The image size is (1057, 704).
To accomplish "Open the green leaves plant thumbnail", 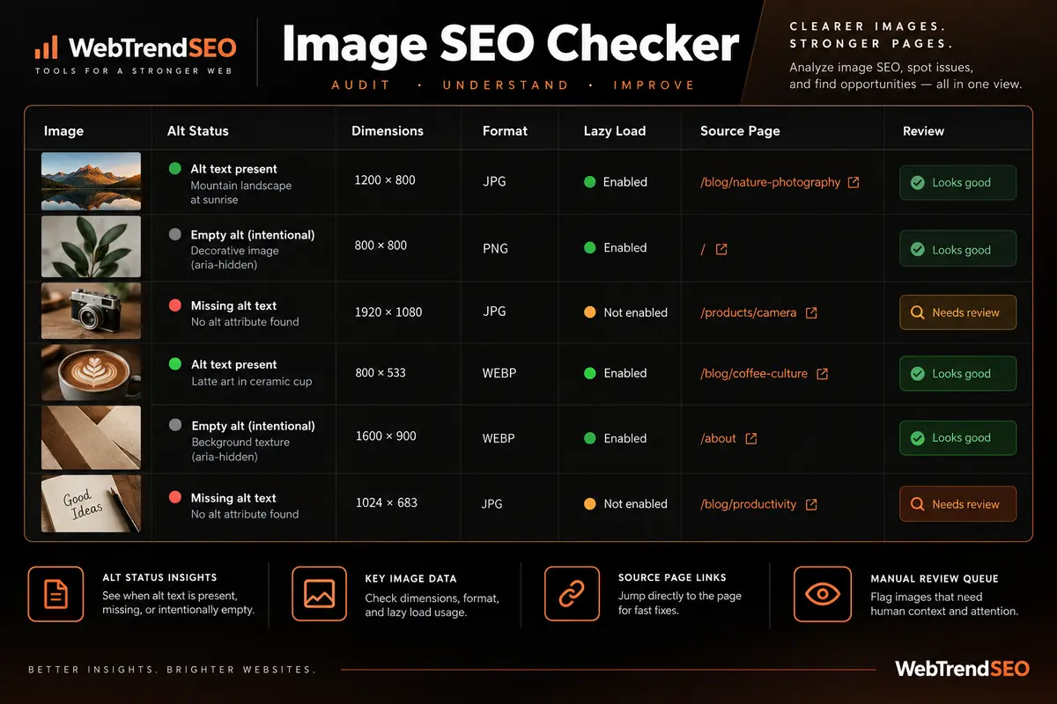I will pos(91,247).
